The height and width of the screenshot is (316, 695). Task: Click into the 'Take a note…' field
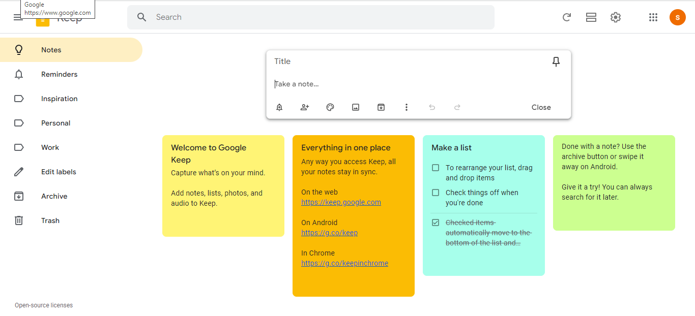pos(419,84)
